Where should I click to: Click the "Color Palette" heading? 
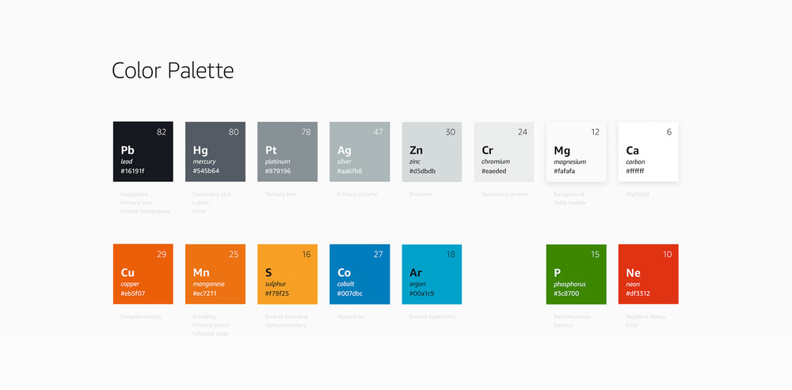(x=173, y=70)
